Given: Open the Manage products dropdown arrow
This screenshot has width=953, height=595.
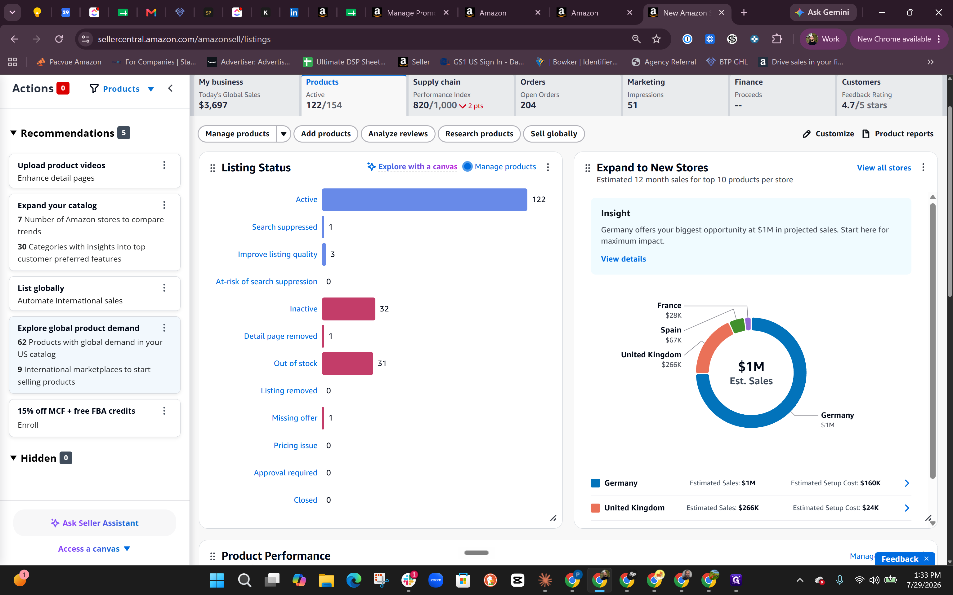Looking at the screenshot, I should [x=284, y=134].
